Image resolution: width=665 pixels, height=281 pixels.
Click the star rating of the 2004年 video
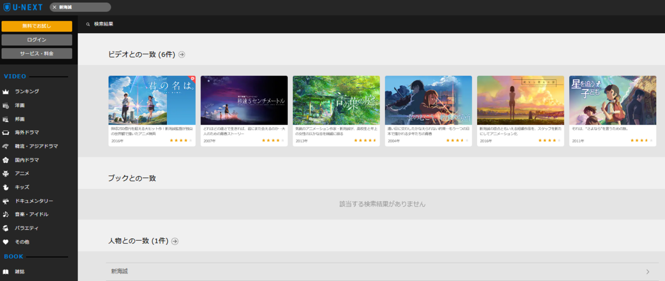(x=457, y=141)
